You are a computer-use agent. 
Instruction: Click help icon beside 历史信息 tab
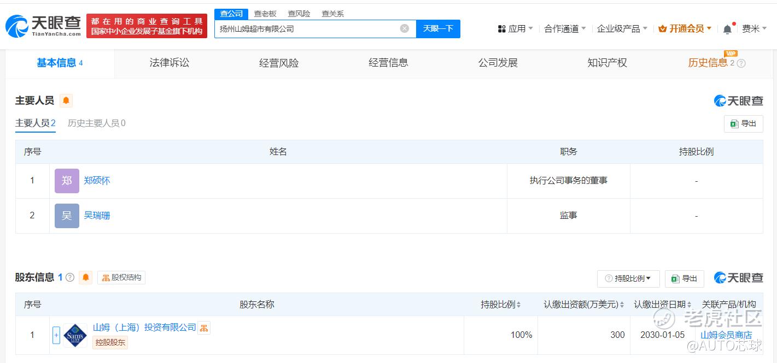(741, 63)
